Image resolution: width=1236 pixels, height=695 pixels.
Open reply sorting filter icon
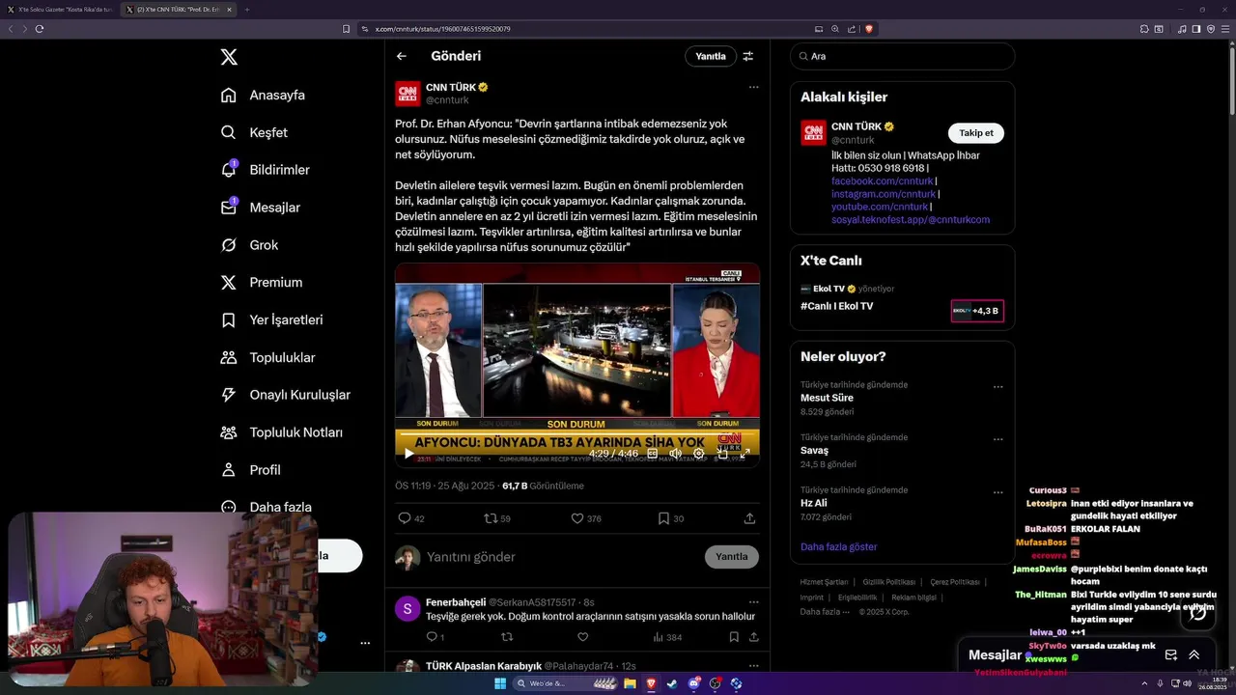[748, 56]
